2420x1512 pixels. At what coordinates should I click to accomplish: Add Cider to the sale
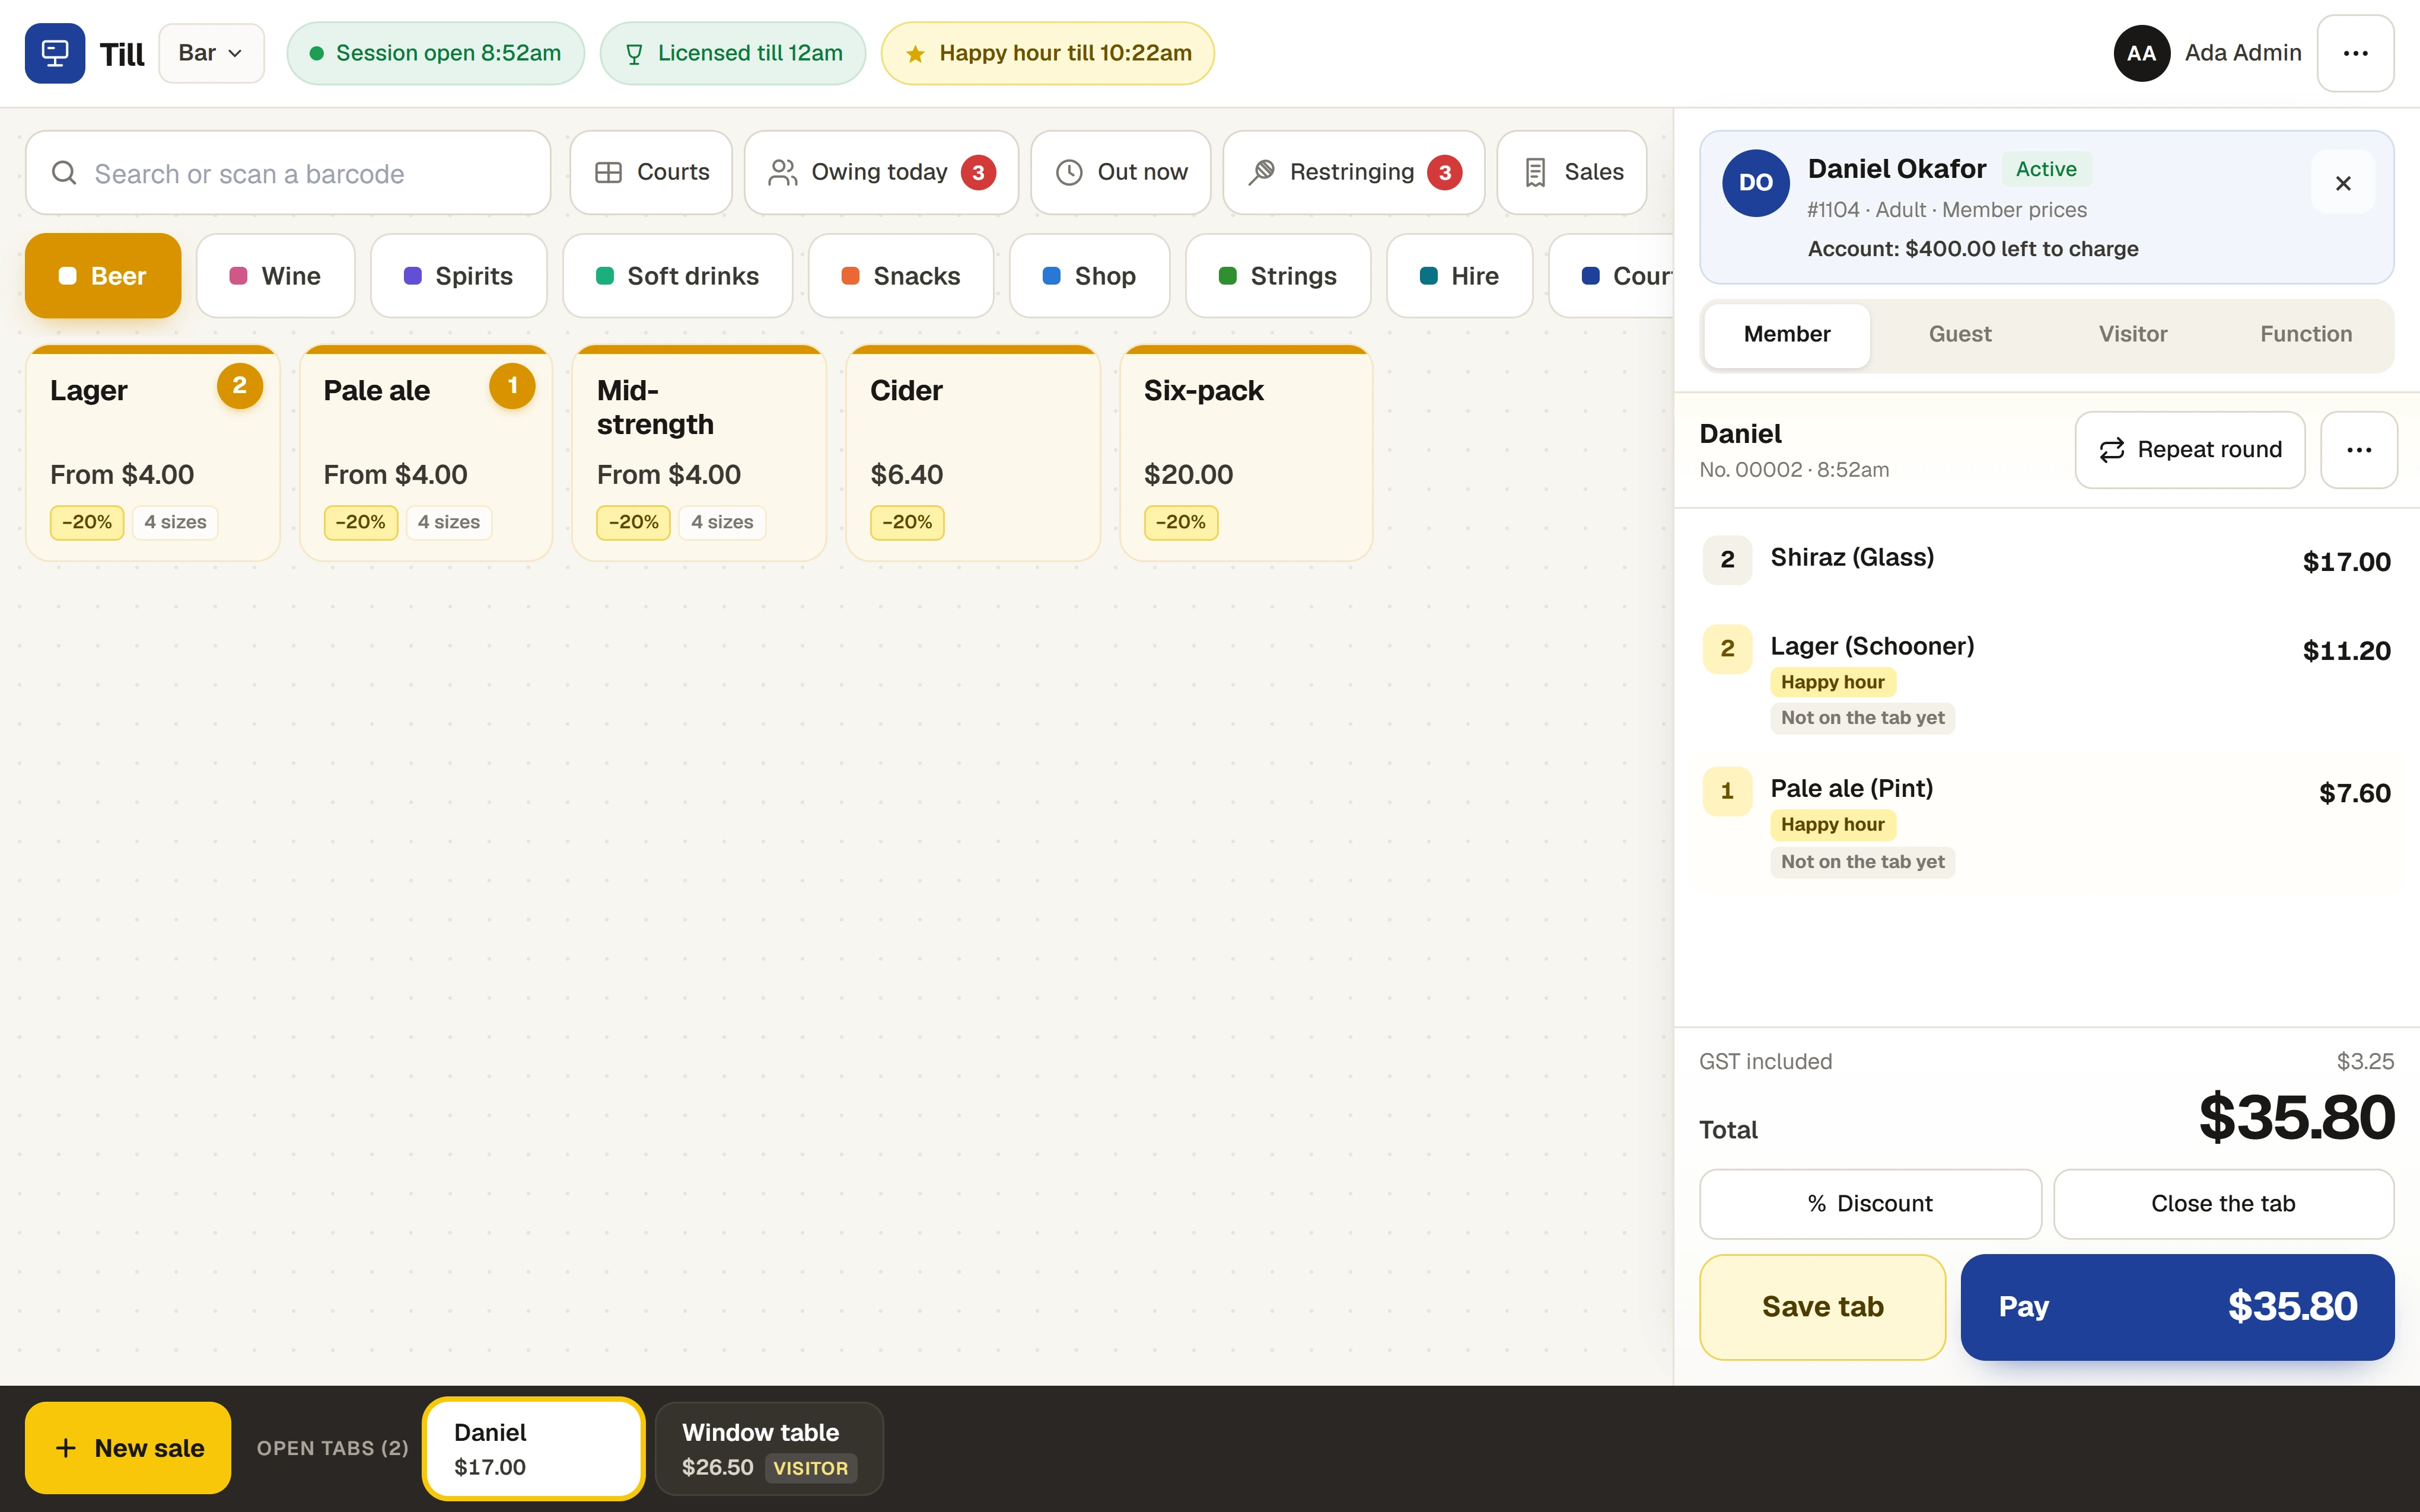pos(973,453)
